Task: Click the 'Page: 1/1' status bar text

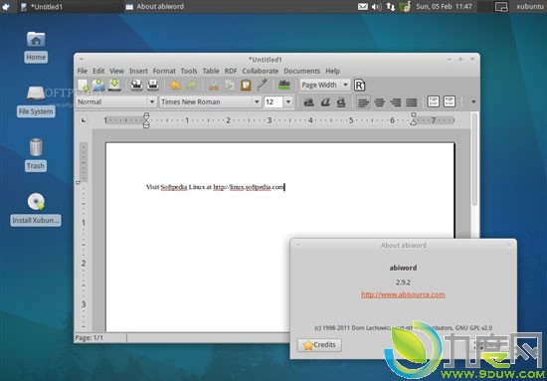Action: pyautogui.click(x=89, y=338)
